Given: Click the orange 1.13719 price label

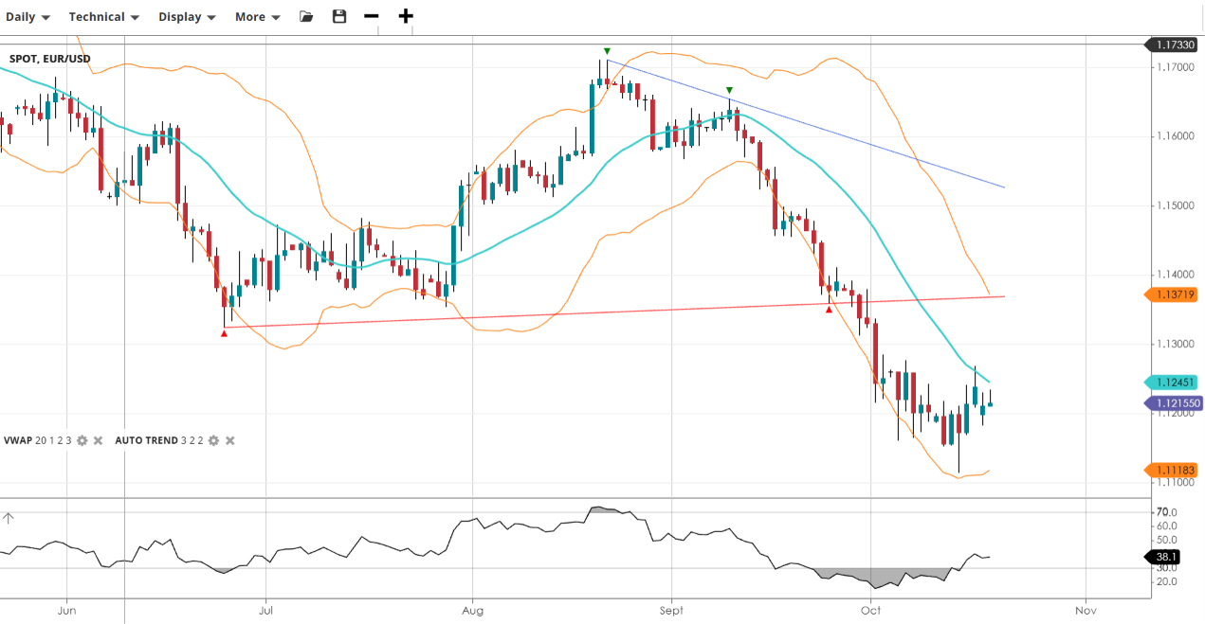Looking at the screenshot, I should coord(1172,294).
